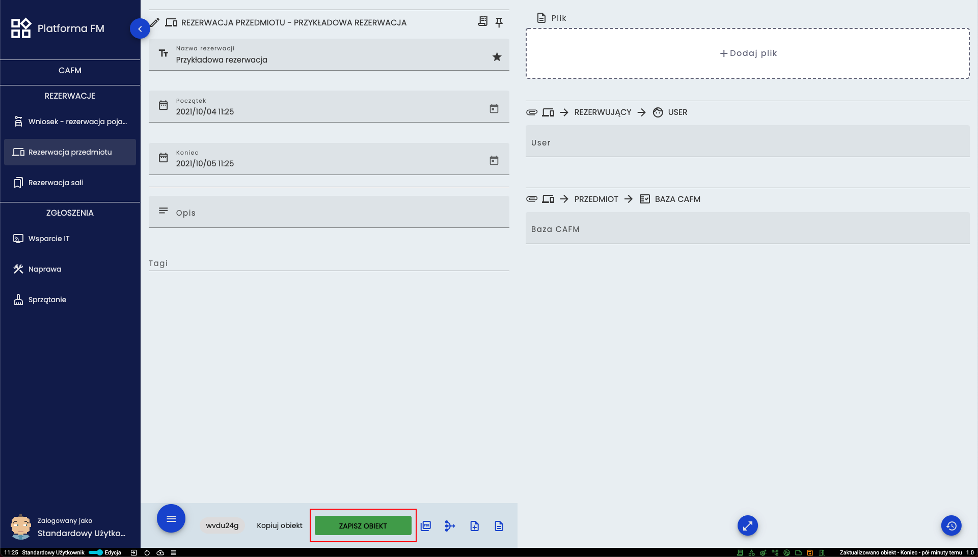Click the paperclip link icon beside REZERWUJĄCY
Viewport: 978px width, 557px height.
[x=532, y=112]
